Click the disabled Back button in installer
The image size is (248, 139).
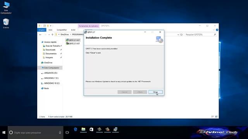coord(140,92)
